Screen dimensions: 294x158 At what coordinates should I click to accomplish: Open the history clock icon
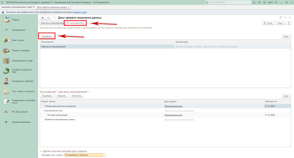click(259, 2)
